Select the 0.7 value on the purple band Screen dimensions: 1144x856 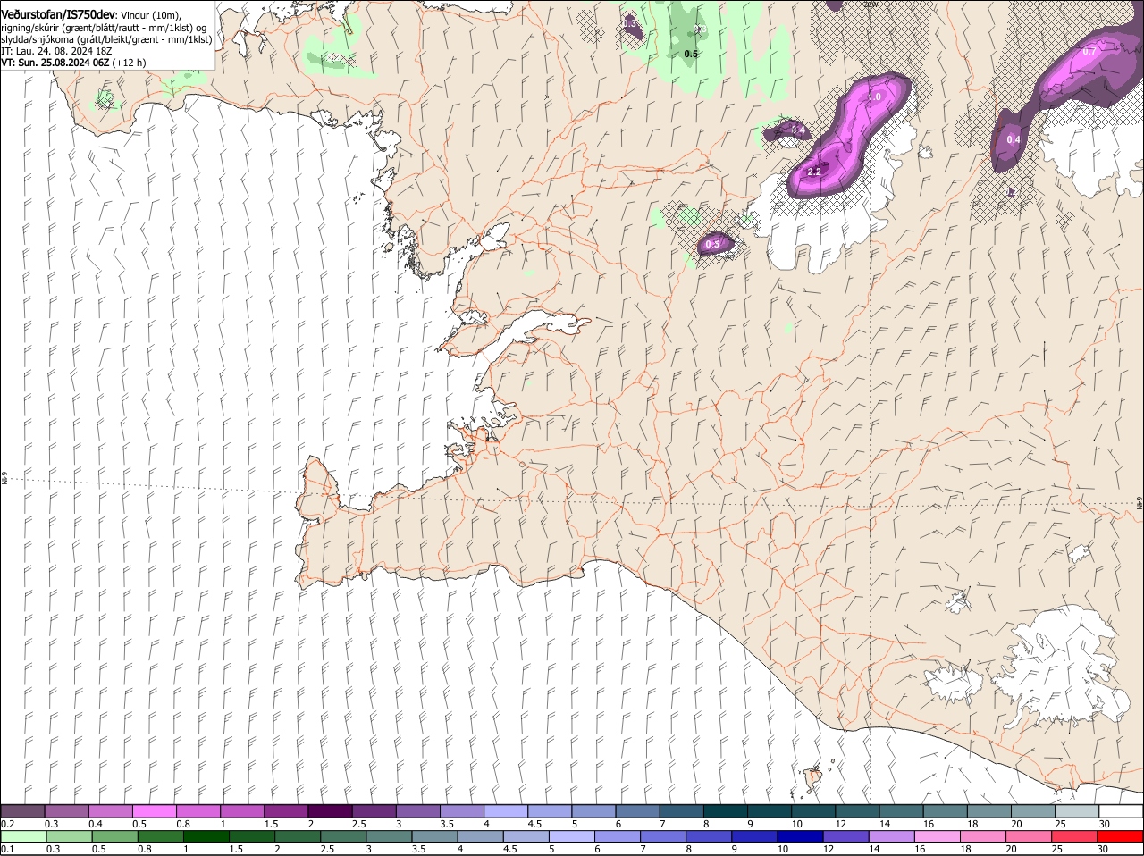[x=1089, y=52]
